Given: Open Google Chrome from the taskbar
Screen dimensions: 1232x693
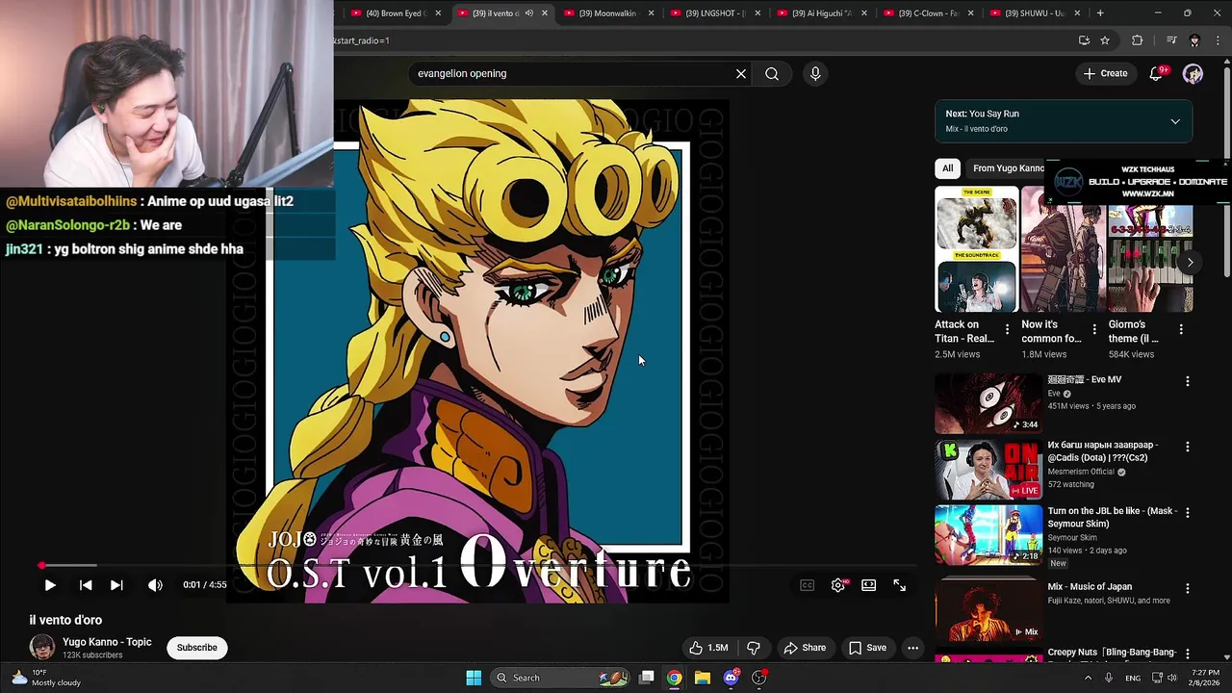Looking at the screenshot, I should (674, 678).
